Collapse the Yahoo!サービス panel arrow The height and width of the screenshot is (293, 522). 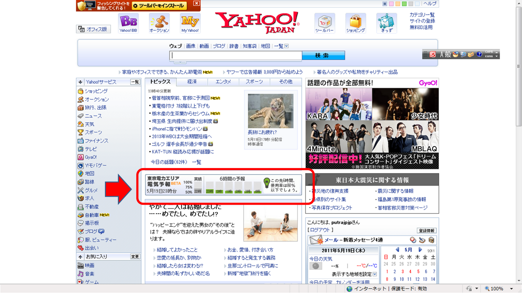tap(80, 82)
